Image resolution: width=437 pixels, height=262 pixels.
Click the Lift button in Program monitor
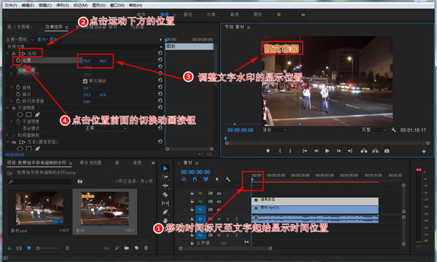[x=363, y=151]
